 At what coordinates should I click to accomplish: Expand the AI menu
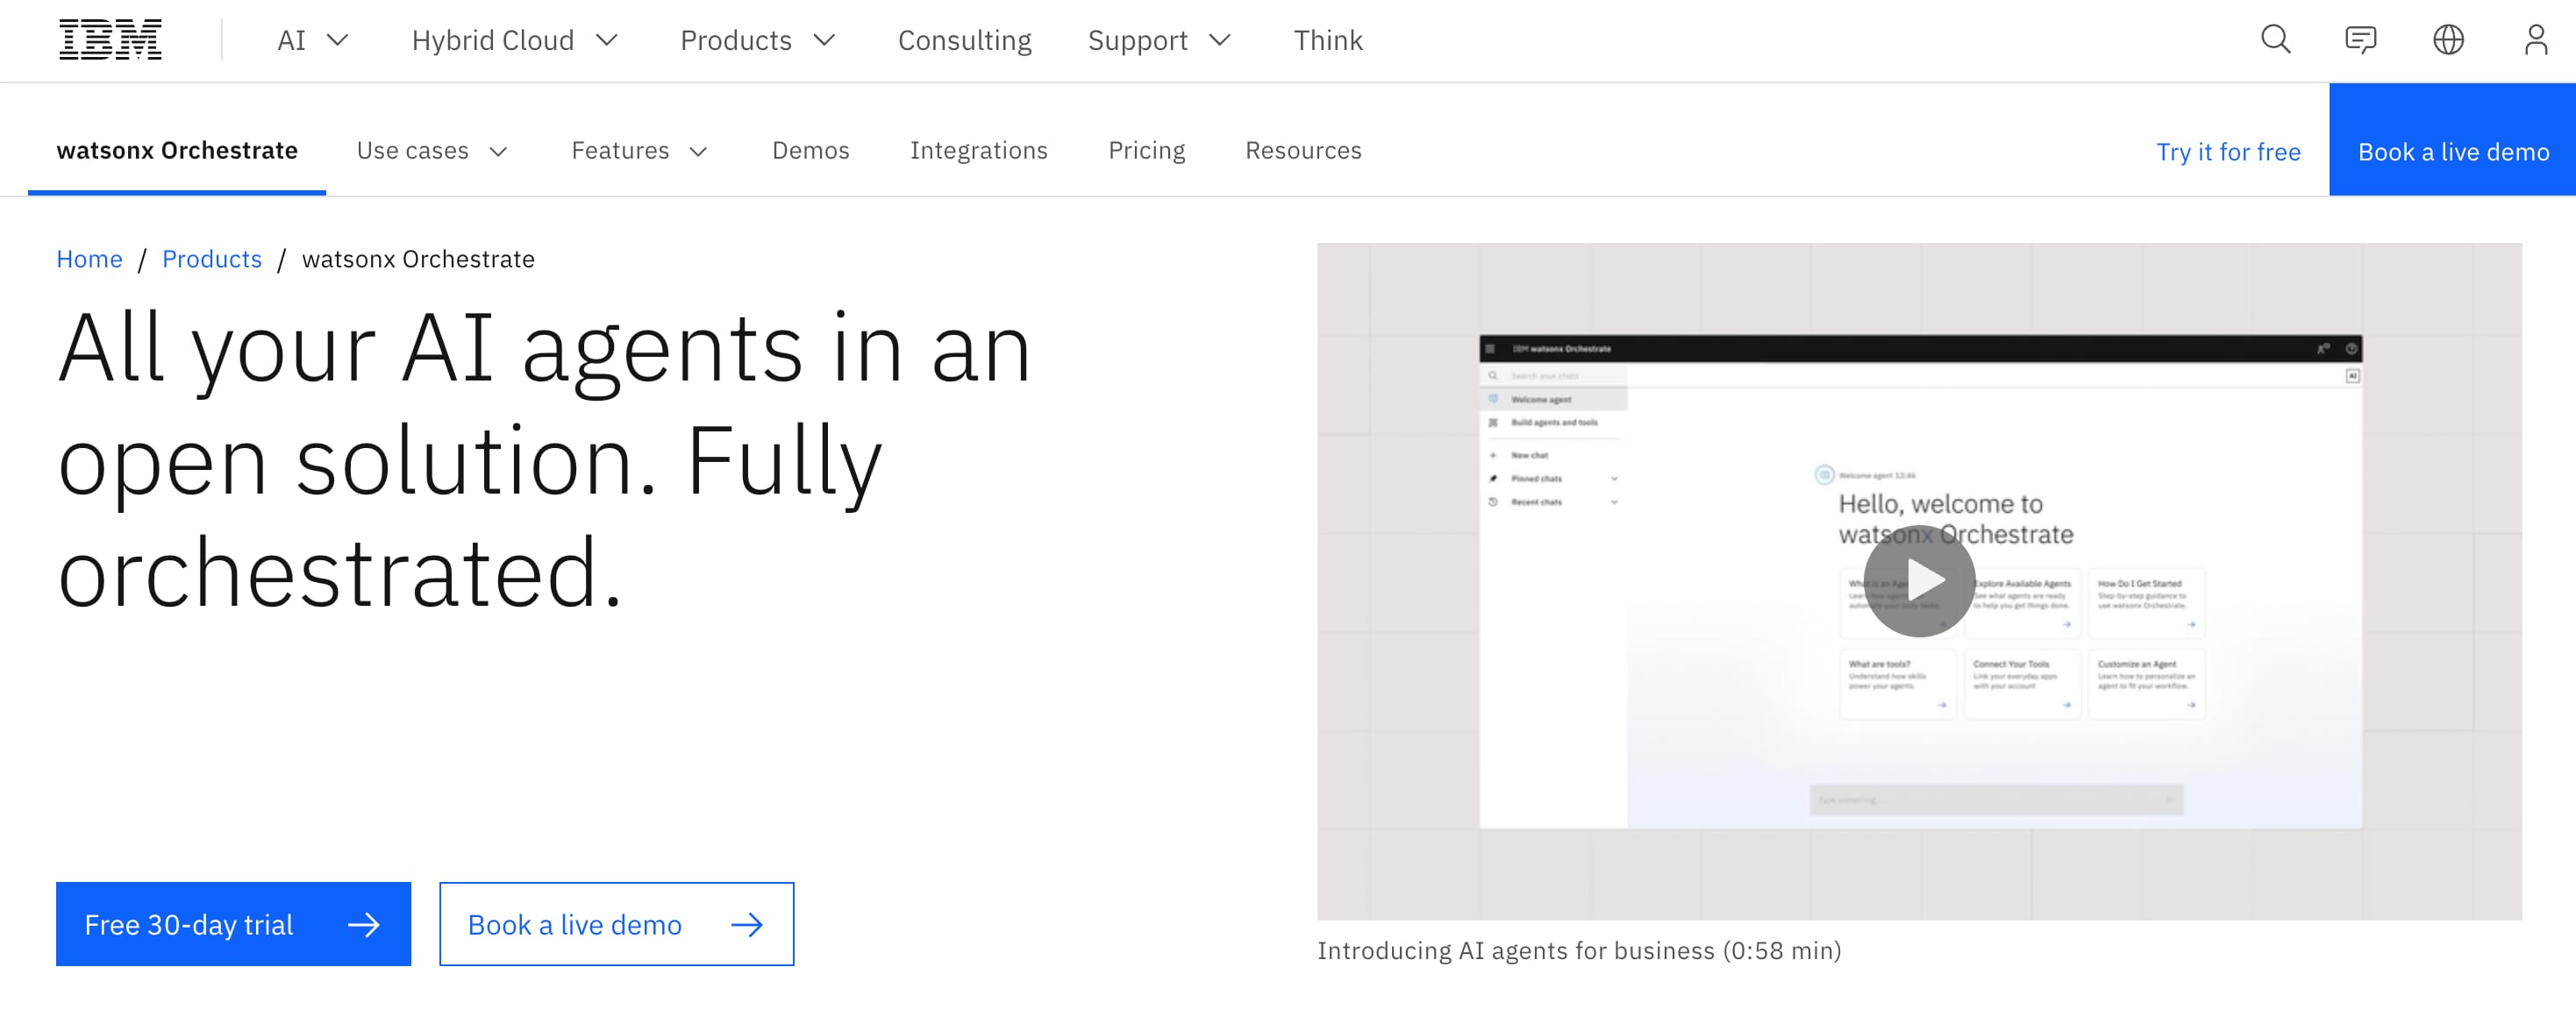(x=313, y=40)
